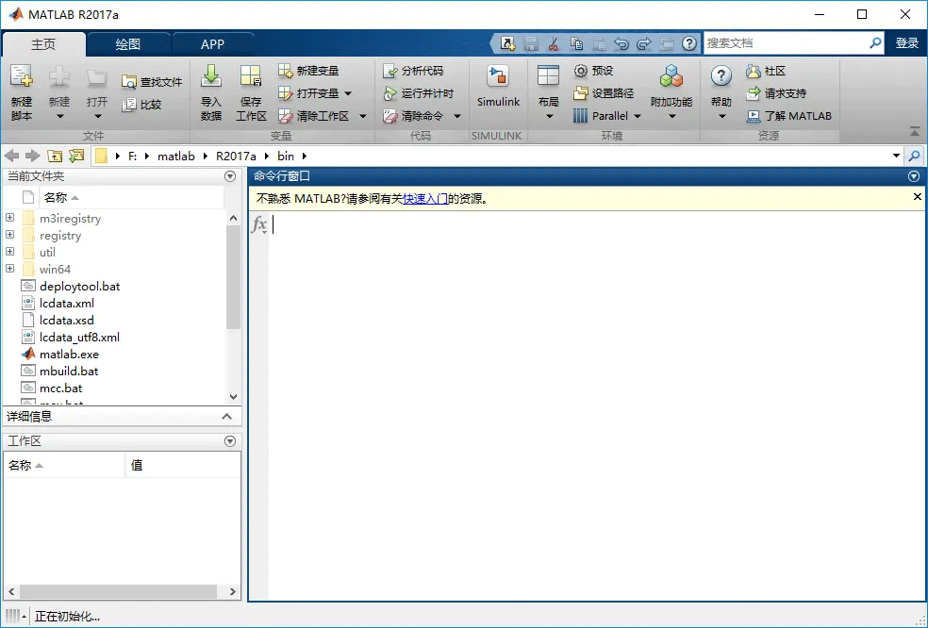
Task: Select the mcc.bat file
Action: coord(60,388)
